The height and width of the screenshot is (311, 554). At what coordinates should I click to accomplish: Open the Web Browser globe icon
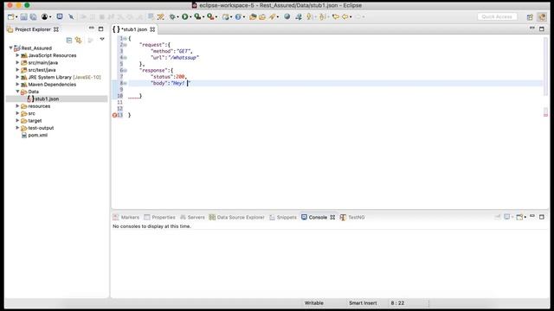click(287, 16)
